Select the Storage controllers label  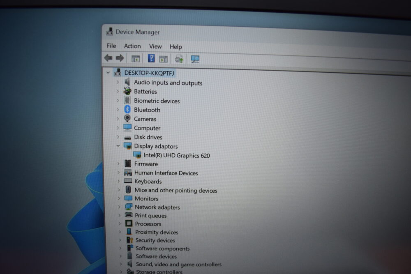(x=159, y=272)
